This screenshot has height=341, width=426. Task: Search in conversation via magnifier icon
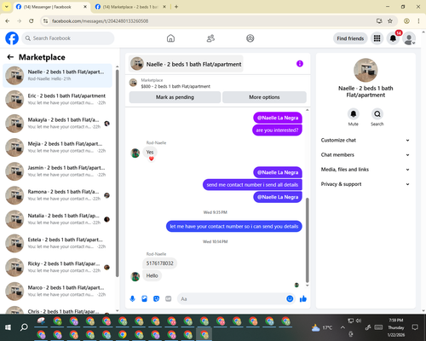click(377, 114)
